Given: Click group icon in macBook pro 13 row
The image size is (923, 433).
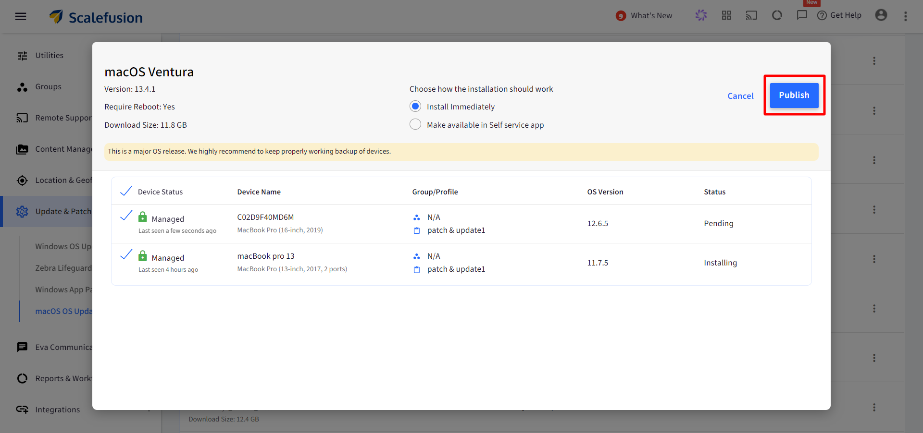Looking at the screenshot, I should [417, 256].
